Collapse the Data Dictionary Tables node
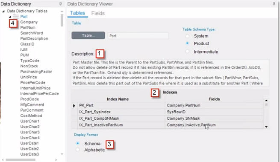Screen dimensions: 280x162 pos(3,11)
